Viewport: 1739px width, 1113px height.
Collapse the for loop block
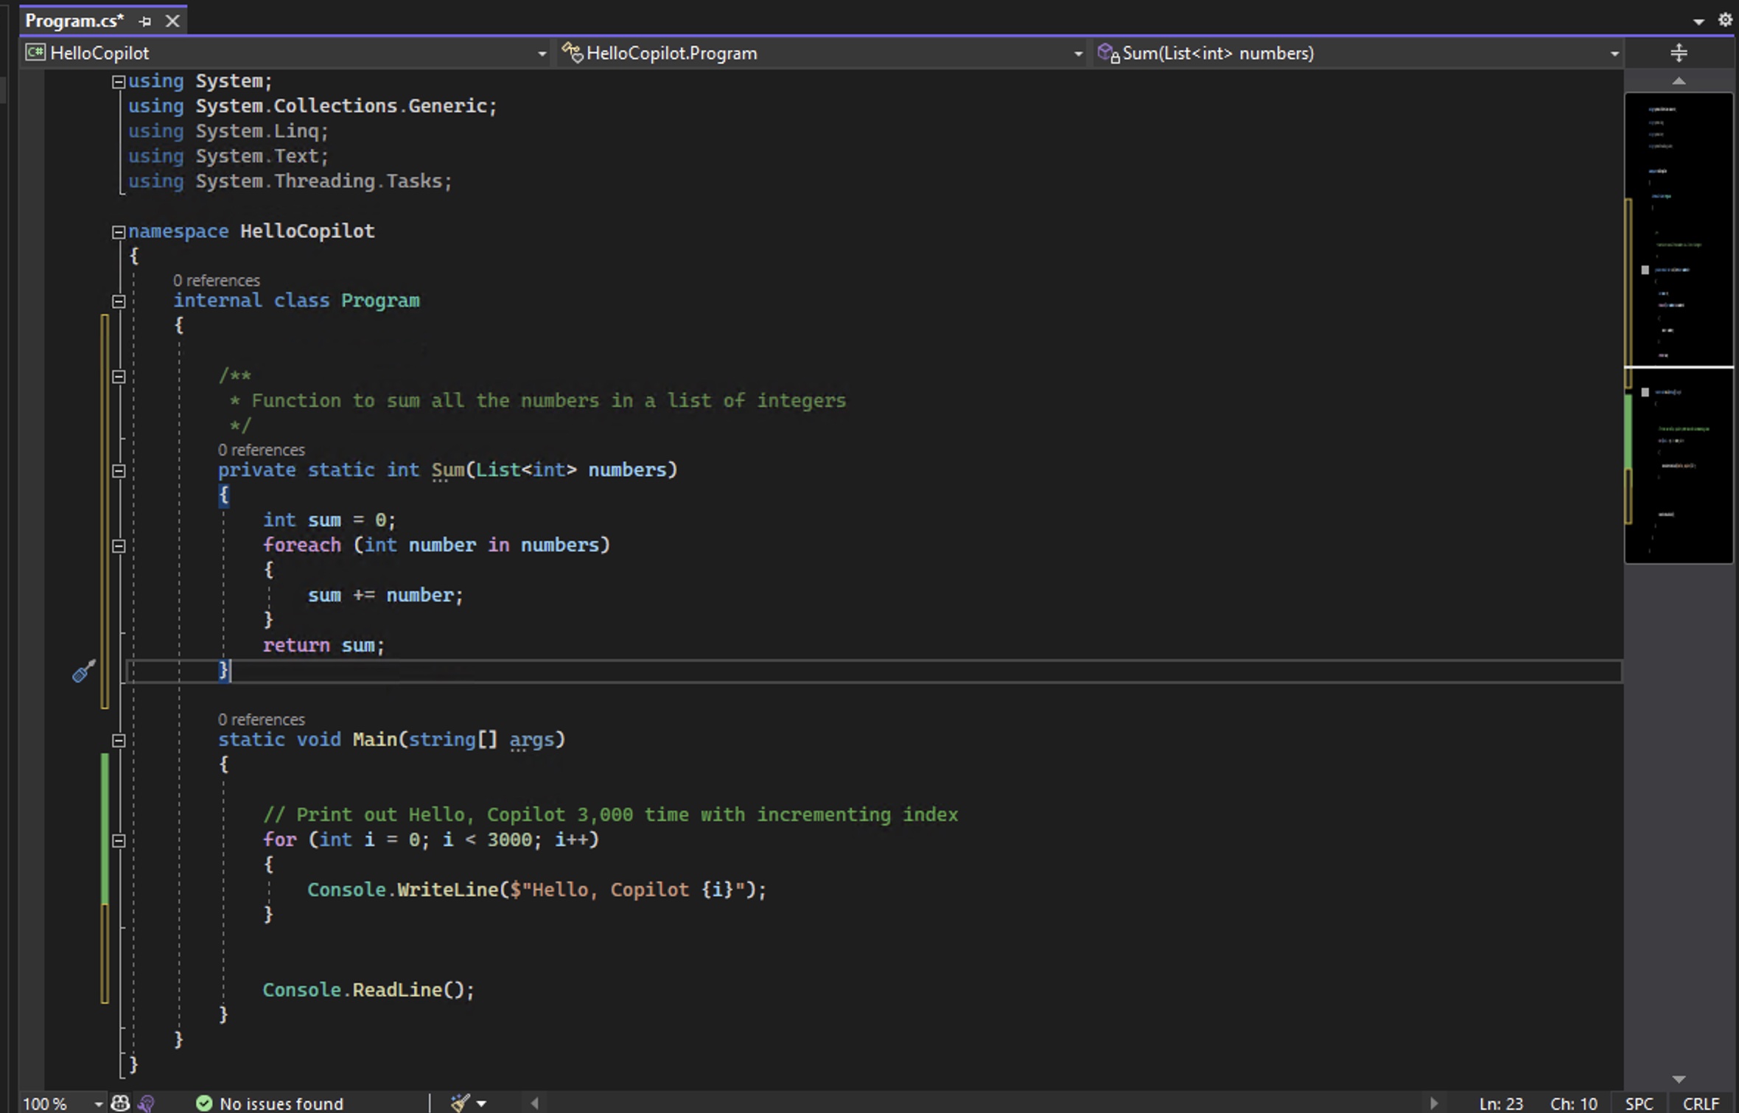pos(118,841)
